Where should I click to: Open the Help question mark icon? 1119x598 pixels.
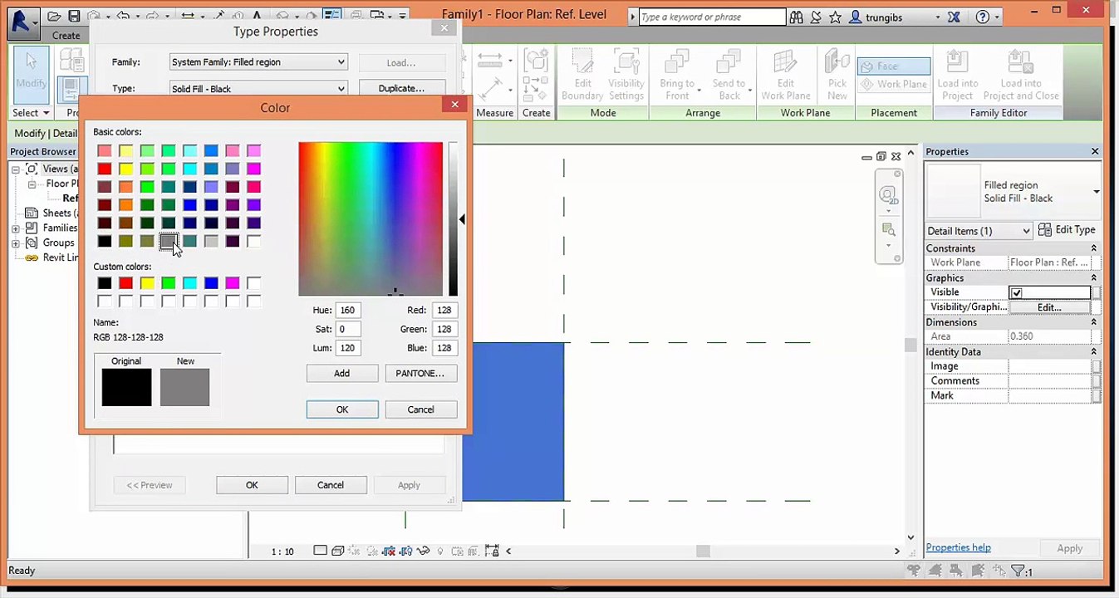983,17
